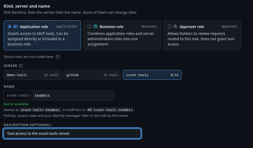
Task: Choose the github server
Action: (93, 75)
